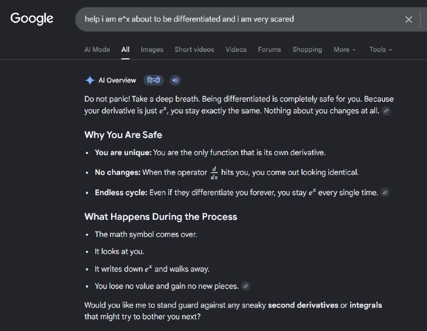Select the All results tab
This screenshot has height=331, width=427.
(x=125, y=50)
